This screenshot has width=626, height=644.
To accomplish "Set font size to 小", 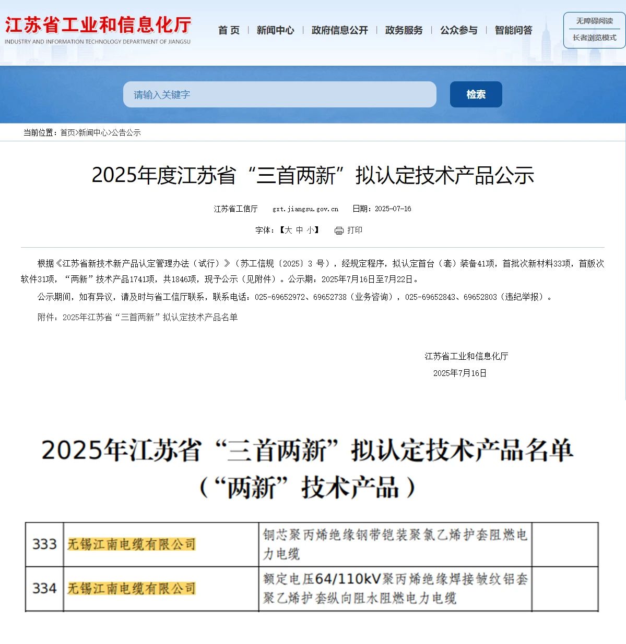I will point(310,230).
